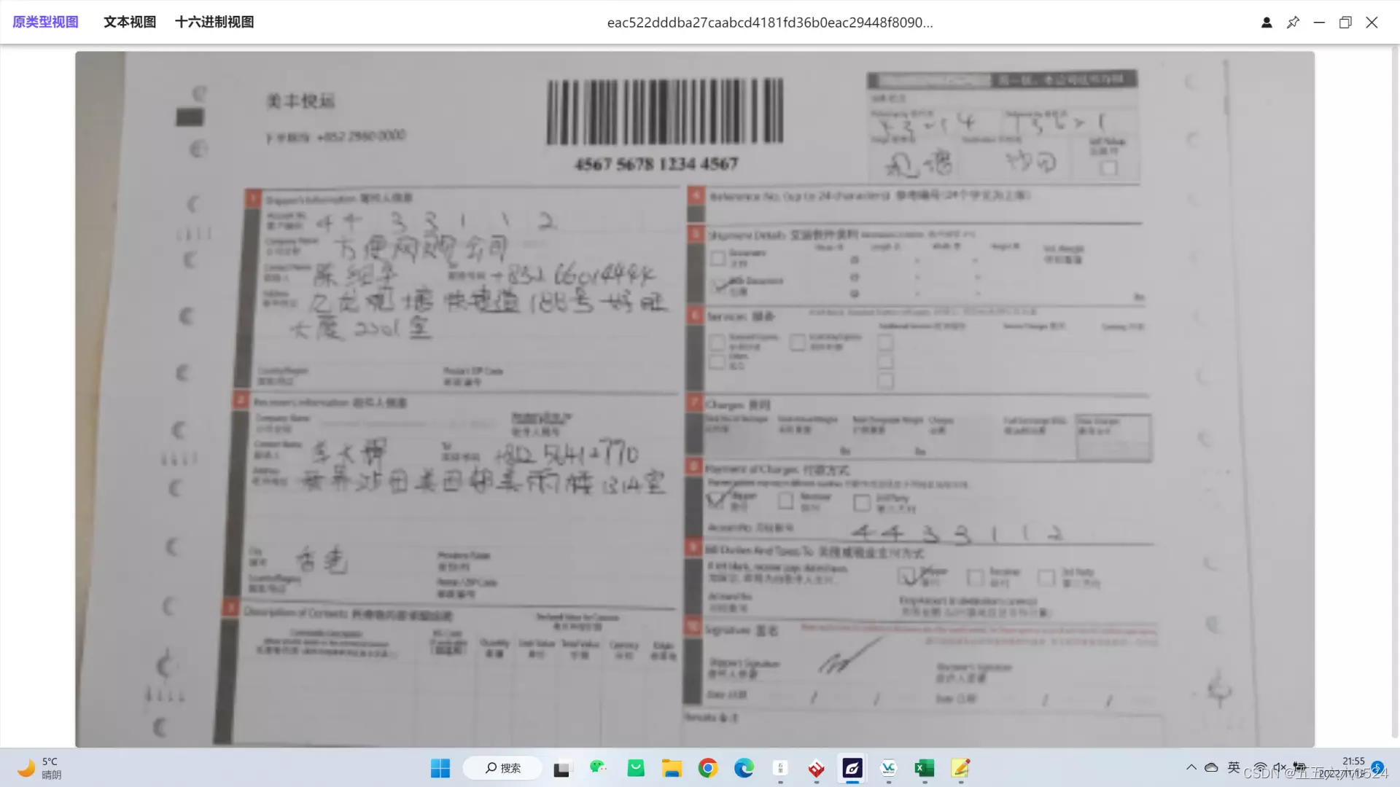Open Microsoft Edge from the taskbar
The height and width of the screenshot is (787, 1400).
tap(744, 768)
